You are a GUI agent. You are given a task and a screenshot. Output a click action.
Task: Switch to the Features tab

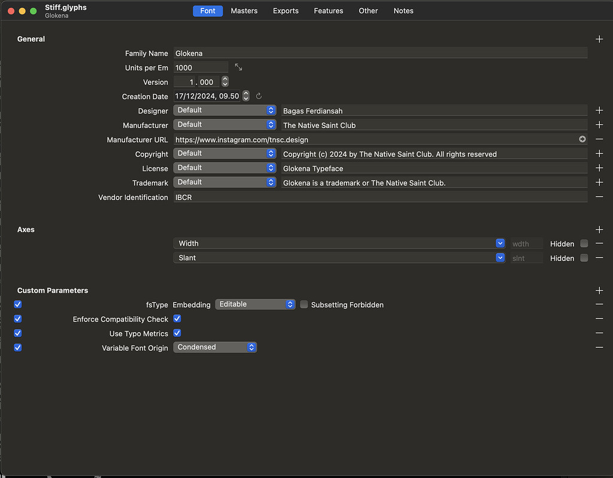point(329,11)
